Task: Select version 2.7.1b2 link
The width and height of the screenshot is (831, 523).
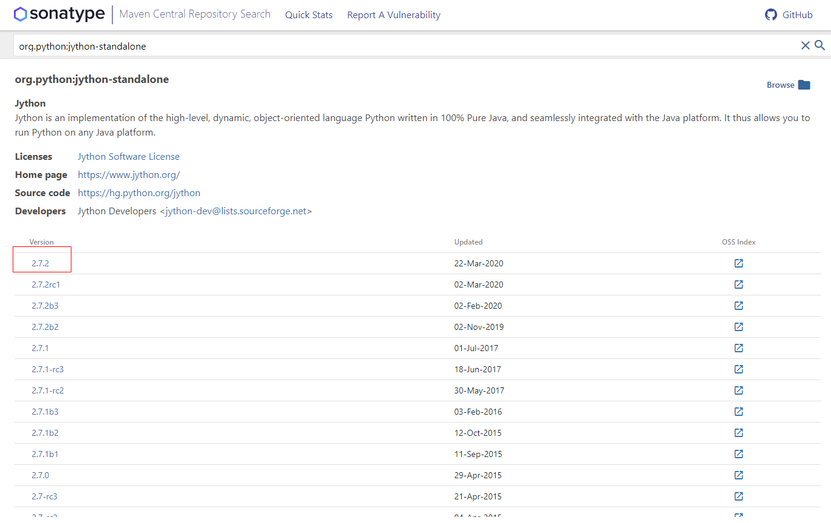Action: pos(45,433)
